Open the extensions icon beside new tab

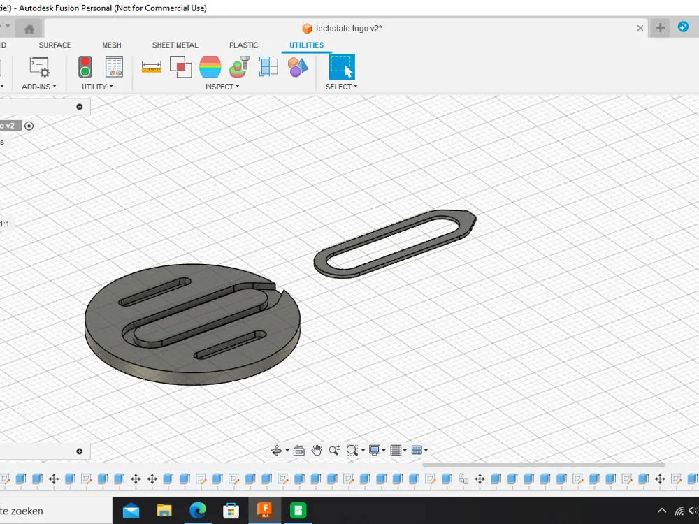coord(683,27)
